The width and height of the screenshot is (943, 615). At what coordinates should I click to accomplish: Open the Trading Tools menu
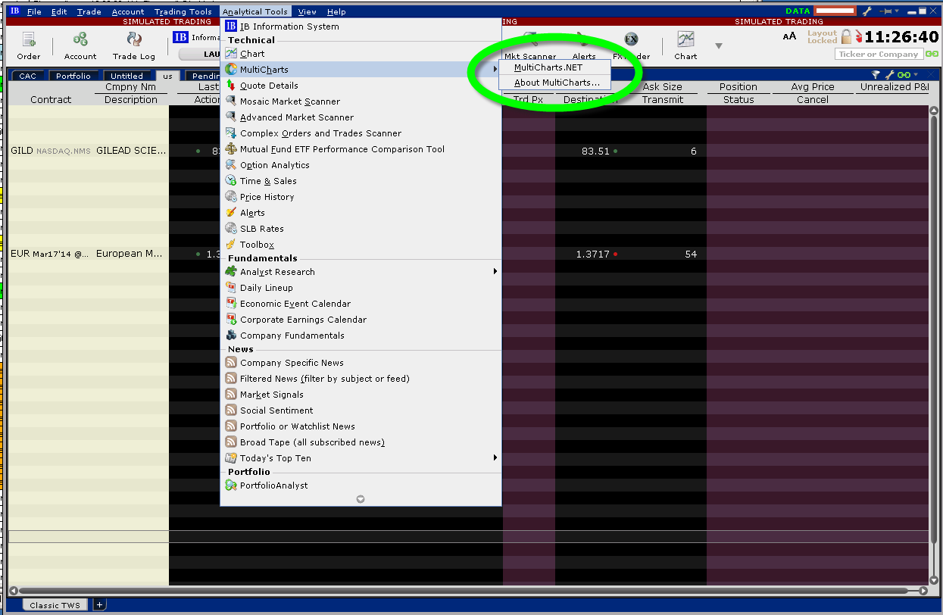(x=183, y=12)
